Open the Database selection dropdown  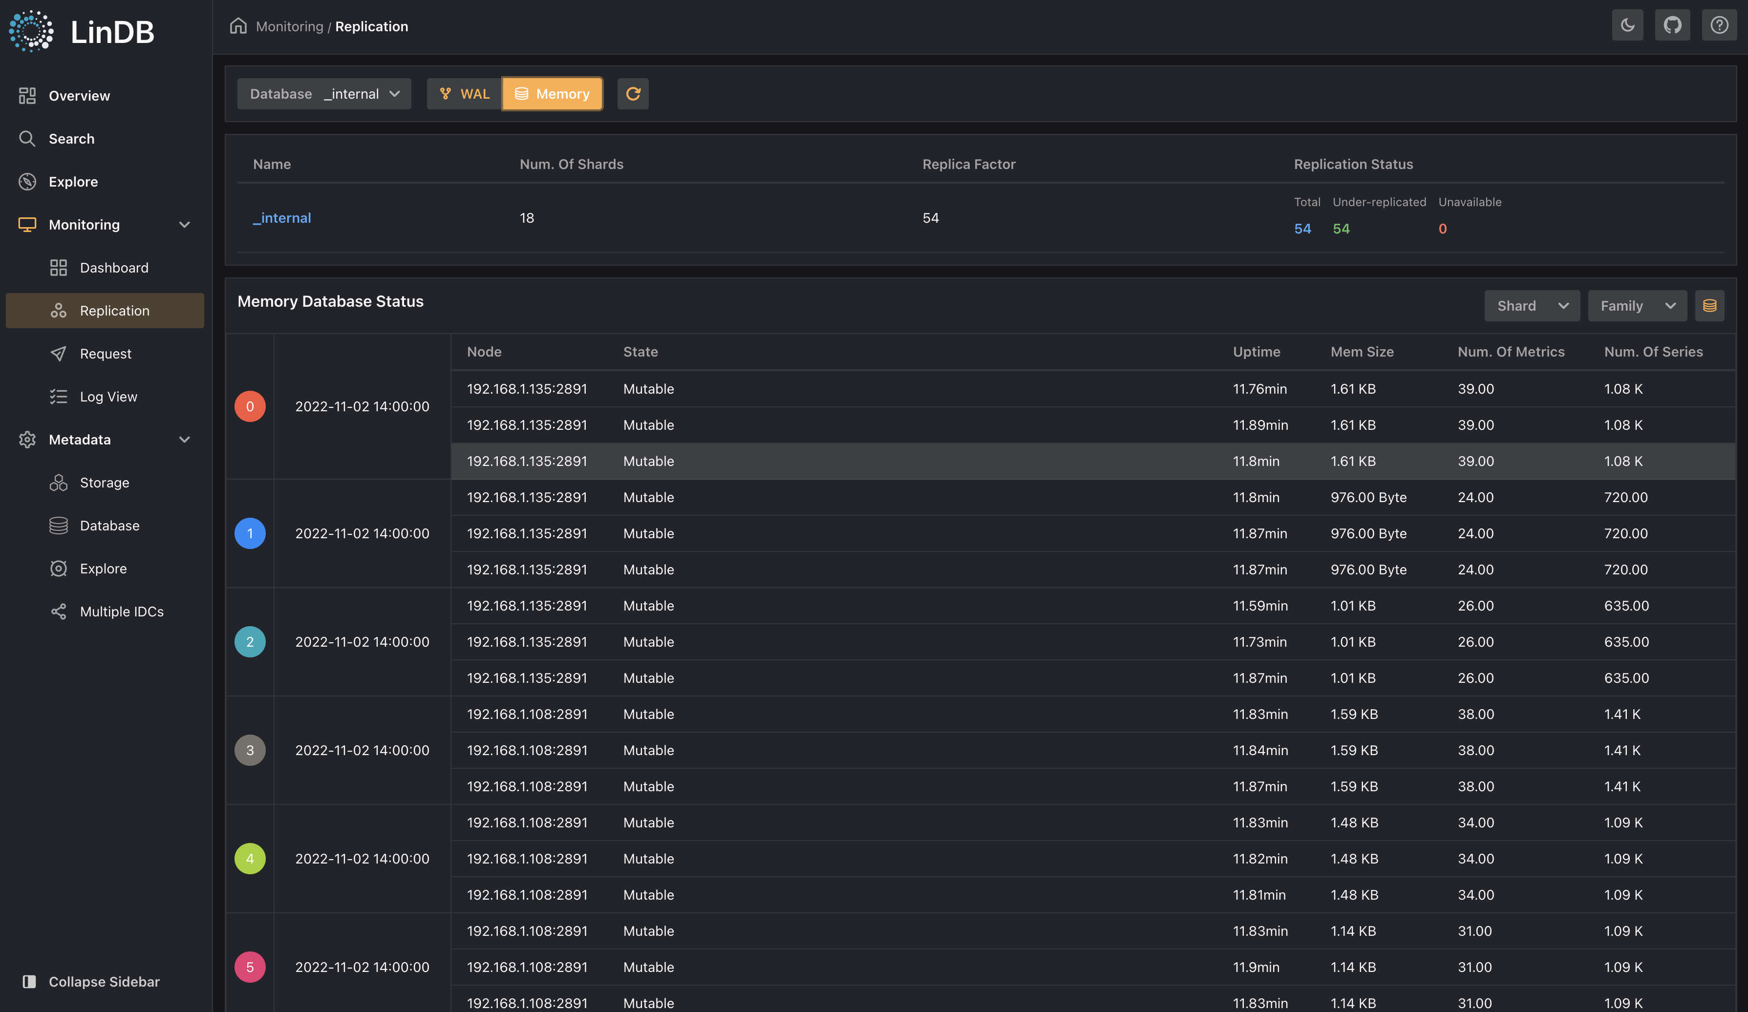(x=324, y=94)
